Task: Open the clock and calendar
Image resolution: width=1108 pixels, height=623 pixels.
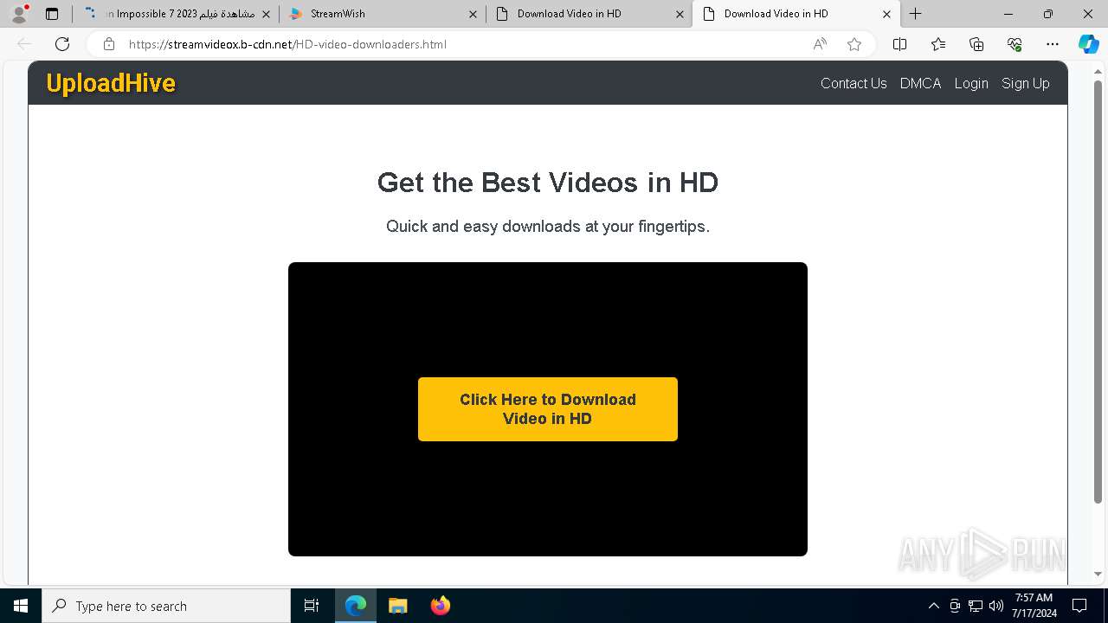Action: [x=1034, y=606]
